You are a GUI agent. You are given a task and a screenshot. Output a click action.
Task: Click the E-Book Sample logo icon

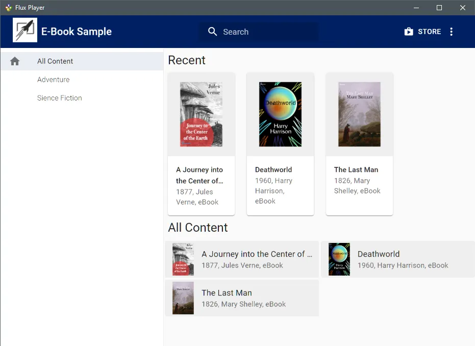(x=25, y=30)
